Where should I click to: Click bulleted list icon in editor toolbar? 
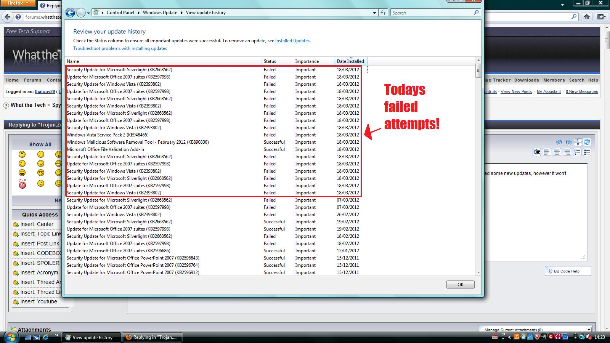pyautogui.click(x=587, y=152)
